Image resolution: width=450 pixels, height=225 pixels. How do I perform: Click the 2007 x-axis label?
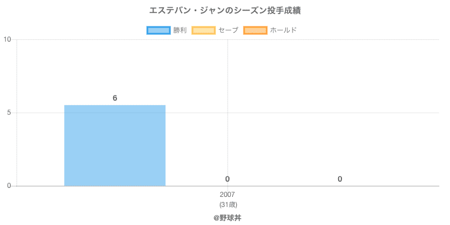click(227, 195)
